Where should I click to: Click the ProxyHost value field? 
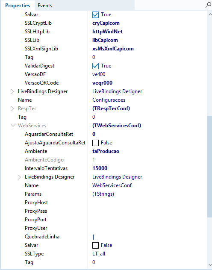pos(147,202)
